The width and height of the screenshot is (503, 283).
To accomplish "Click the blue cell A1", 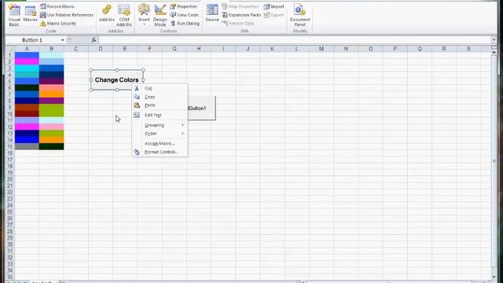I will click(27, 55).
